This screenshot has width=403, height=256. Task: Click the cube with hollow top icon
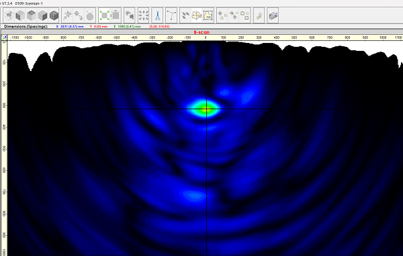(x=32, y=15)
